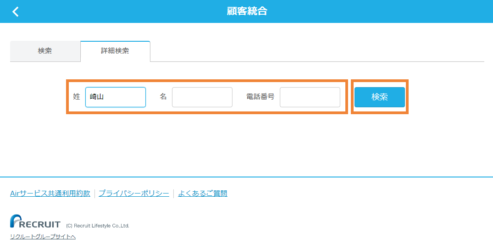
Task: Focus the 姓 input containing 崎山
Action: point(116,97)
